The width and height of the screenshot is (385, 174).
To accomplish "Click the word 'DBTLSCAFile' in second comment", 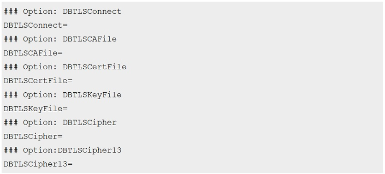I will coord(89,39).
